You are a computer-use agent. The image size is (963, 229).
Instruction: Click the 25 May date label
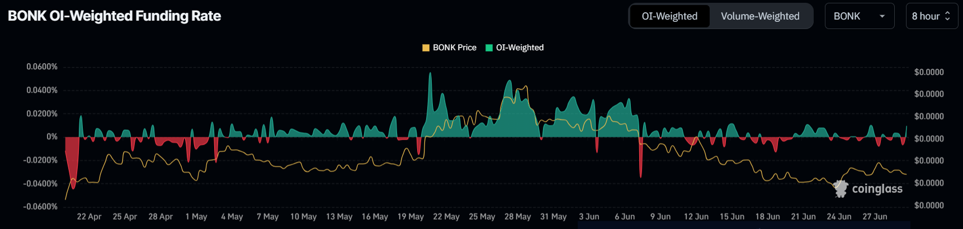[x=482, y=217]
